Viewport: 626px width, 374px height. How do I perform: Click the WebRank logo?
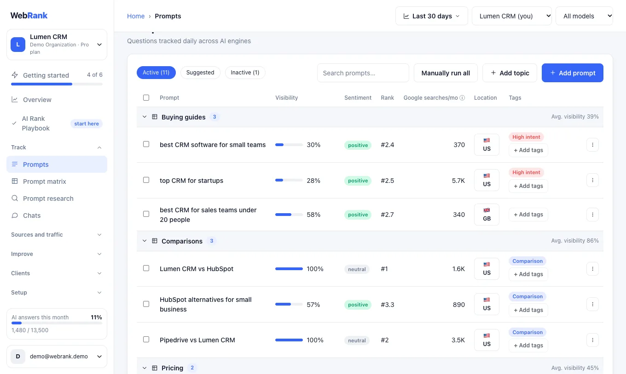[29, 15]
